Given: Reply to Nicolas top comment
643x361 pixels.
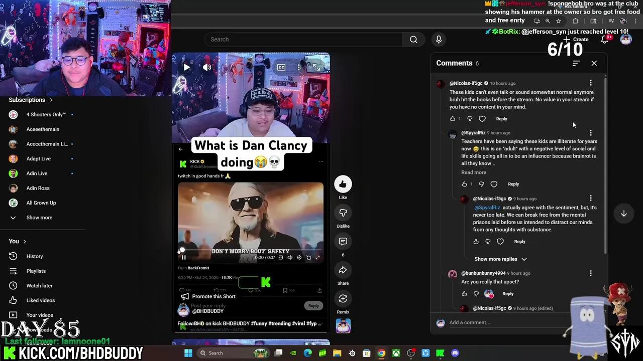Looking at the screenshot, I should pos(501,119).
